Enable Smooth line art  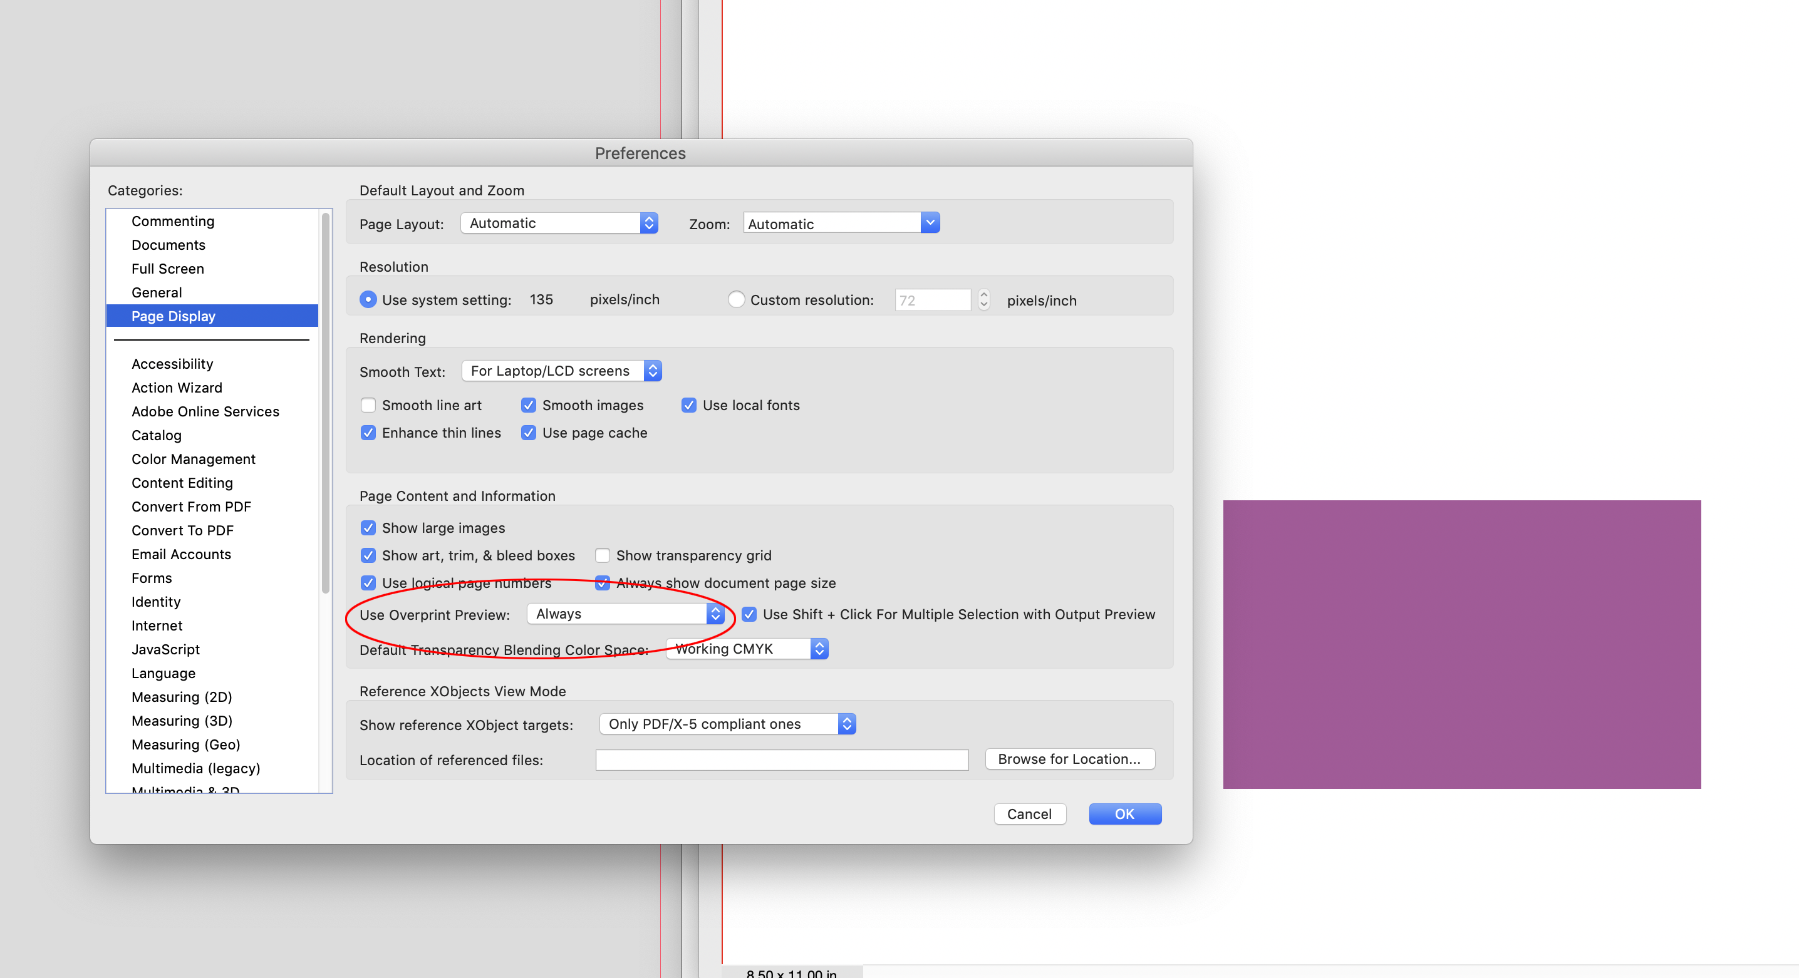click(368, 405)
